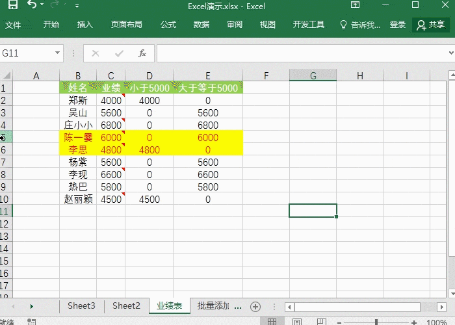The height and width of the screenshot is (325, 455).
Task: Click the 共享 share button
Action: [431, 25]
